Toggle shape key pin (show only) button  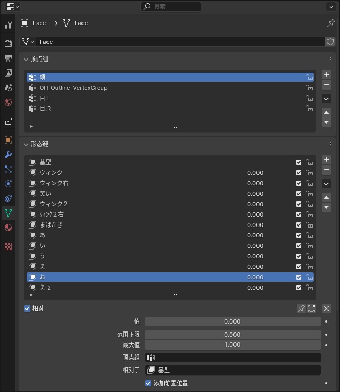coord(301,308)
